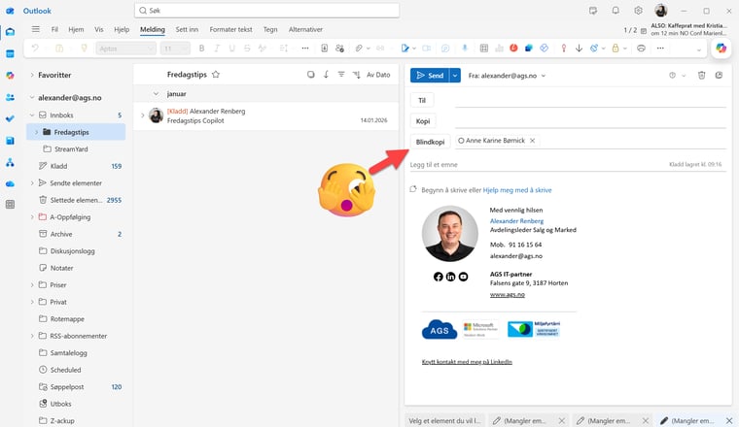The width and height of the screenshot is (739, 427).
Task: Switch to the Formater tekst tab
Action: (x=231, y=29)
